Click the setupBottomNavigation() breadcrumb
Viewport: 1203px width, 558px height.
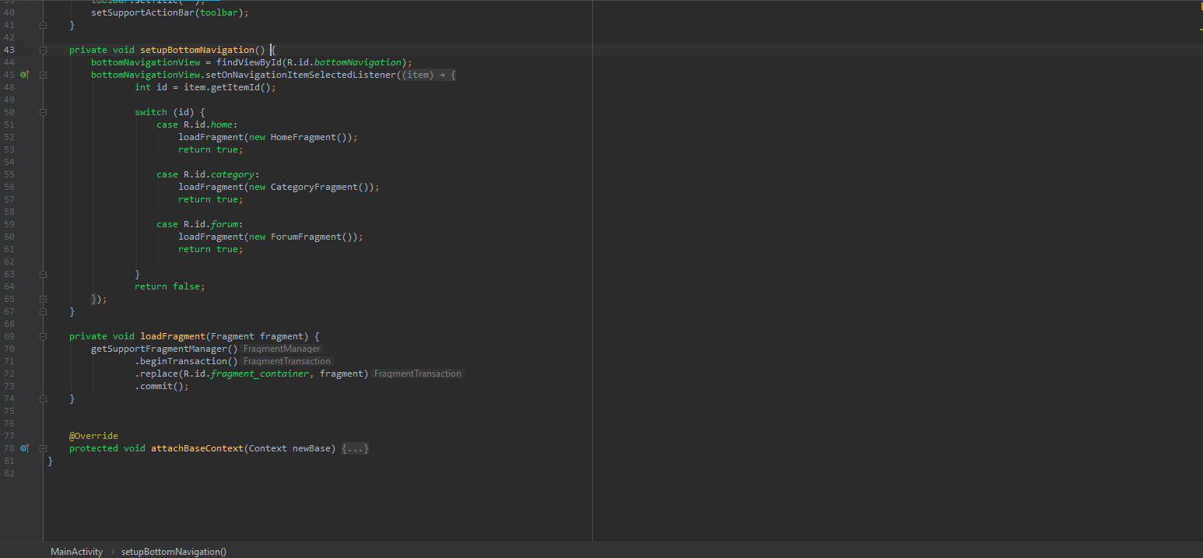pyautogui.click(x=174, y=551)
